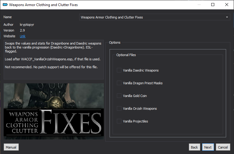Screen dimensions: 234x154
Task: Close the installer dialog window
Action: pyautogui.click(x=227, y=5)
